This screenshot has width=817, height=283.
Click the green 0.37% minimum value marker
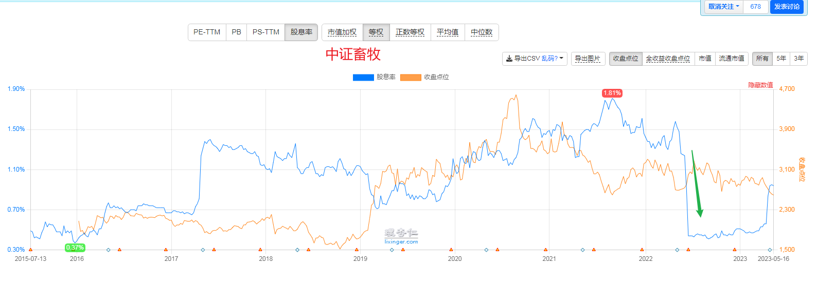coord(75,248)
